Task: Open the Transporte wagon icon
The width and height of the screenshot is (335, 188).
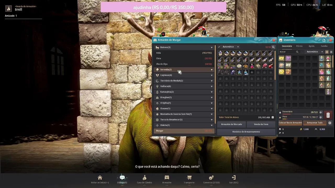Action: click(189, 178)
